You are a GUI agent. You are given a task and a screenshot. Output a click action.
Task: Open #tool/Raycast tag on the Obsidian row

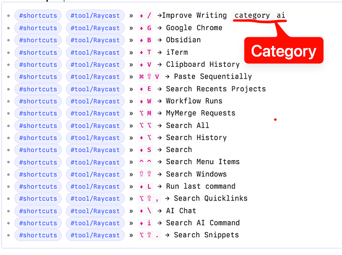point(95,40)
